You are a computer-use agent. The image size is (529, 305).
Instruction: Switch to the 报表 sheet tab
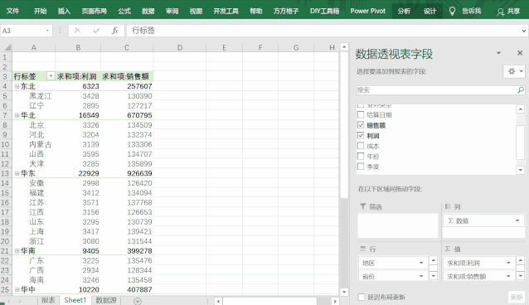[48, 300]
